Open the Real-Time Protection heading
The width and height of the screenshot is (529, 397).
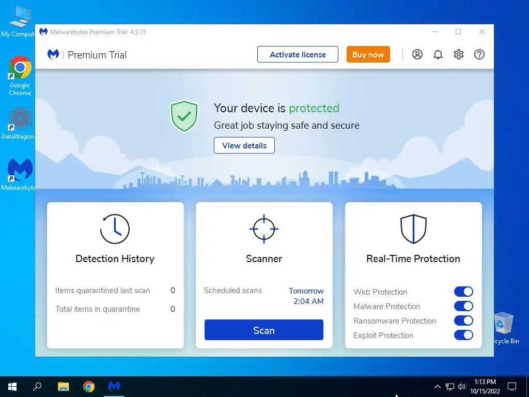click(x=413, y=258)
